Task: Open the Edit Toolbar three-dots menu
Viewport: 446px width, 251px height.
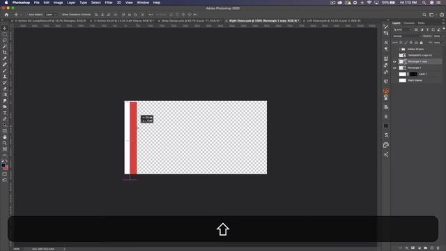Action: [x=5, y=155]
